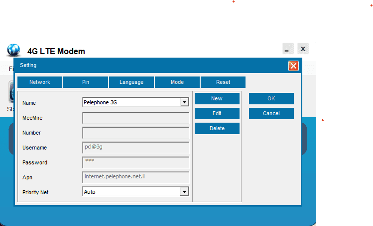Delete the selected profile

click(x=217, y=128)
